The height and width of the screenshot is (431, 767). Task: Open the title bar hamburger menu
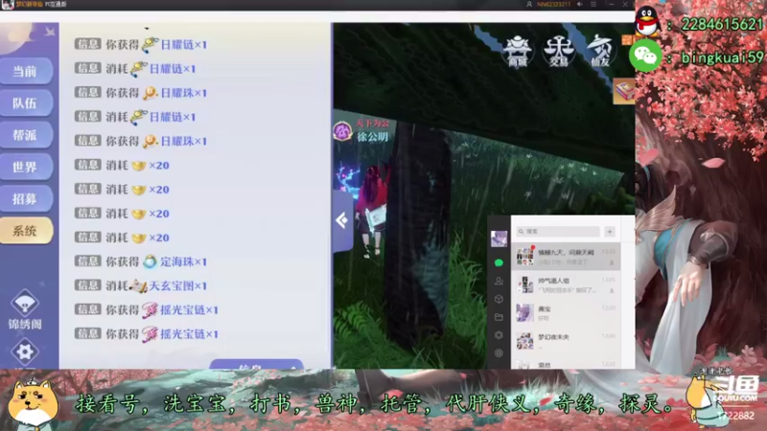(593, 5)
